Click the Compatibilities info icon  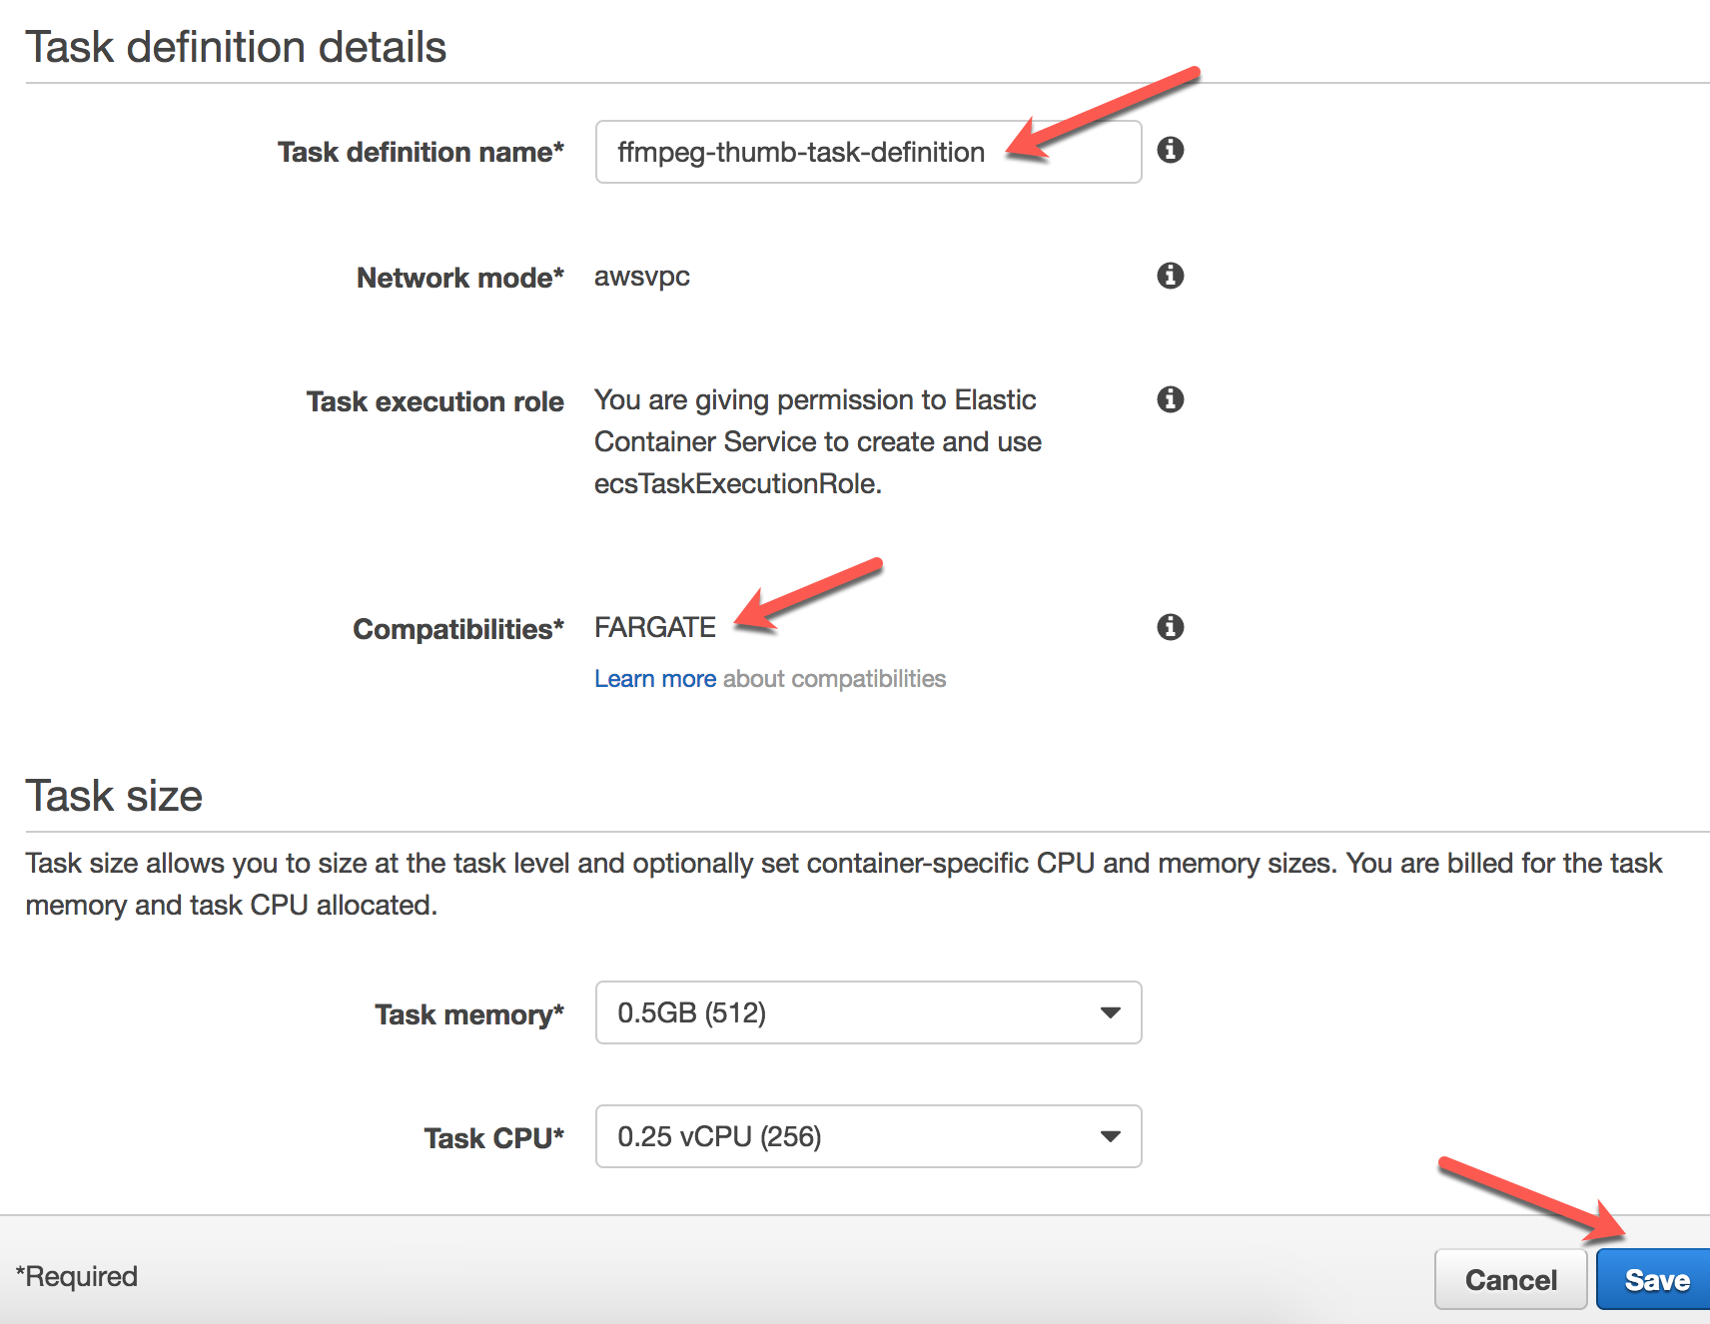click(1170, 627)
